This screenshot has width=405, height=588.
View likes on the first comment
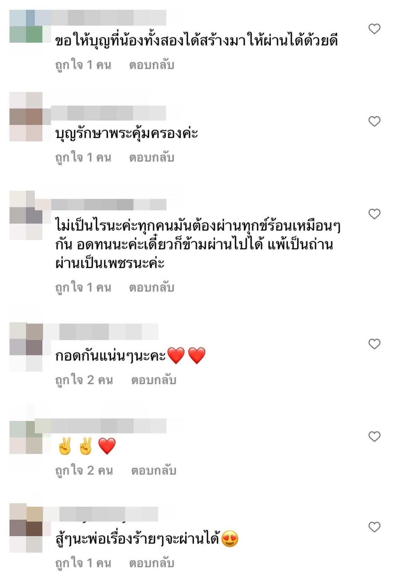point(83,65)
